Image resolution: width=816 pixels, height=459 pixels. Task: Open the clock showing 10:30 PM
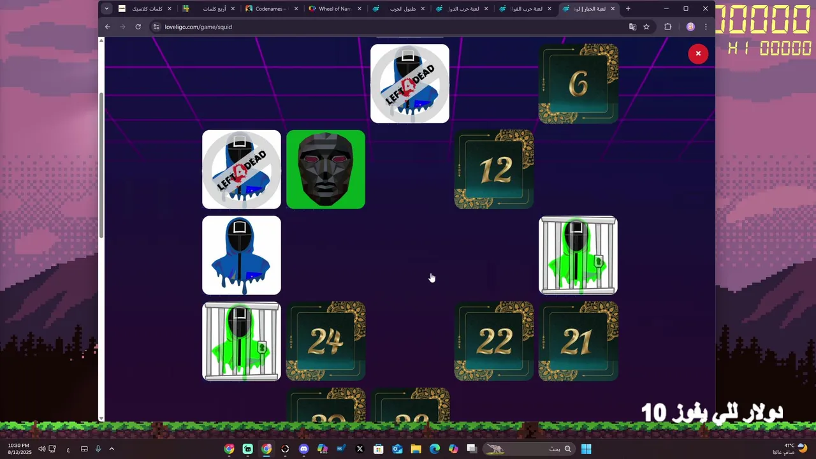[x=19, y=449]
